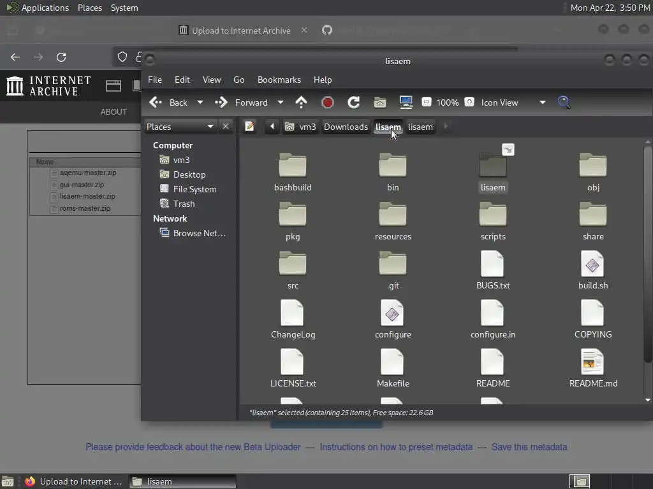Open the Icon View mode dropdown

tap(513, 103)
